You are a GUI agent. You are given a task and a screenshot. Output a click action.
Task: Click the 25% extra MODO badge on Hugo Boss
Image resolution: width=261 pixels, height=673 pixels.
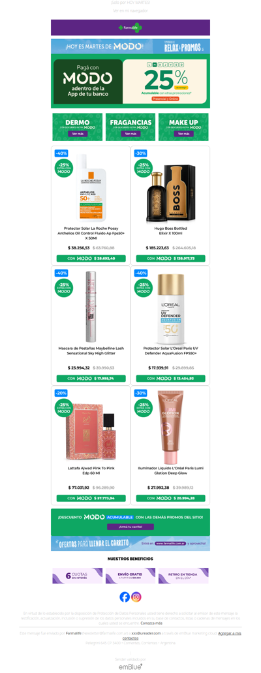pyautogui.click(x=142, y=168)
